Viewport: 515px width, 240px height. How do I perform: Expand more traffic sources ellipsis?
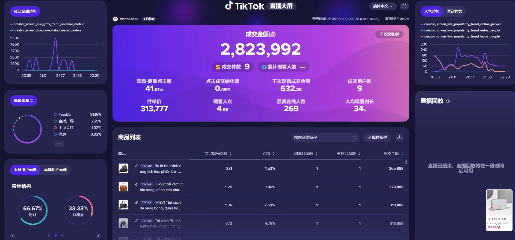click(59, 144)
